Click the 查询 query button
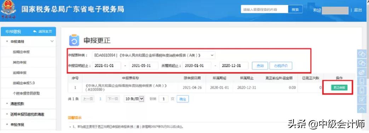 pyautogui.click(x=260, y=66)
